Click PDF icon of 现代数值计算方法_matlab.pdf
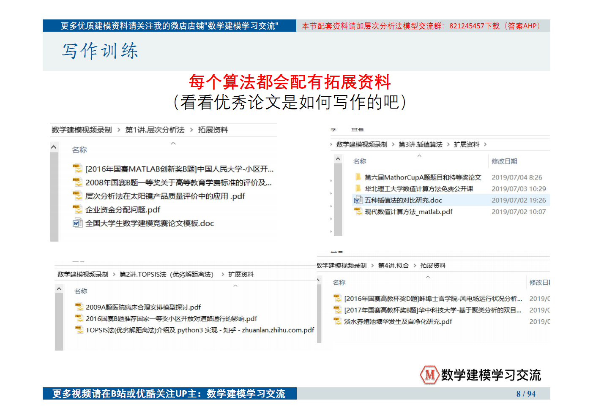Screen dimensions: 593x419 [x=358, y=211]
